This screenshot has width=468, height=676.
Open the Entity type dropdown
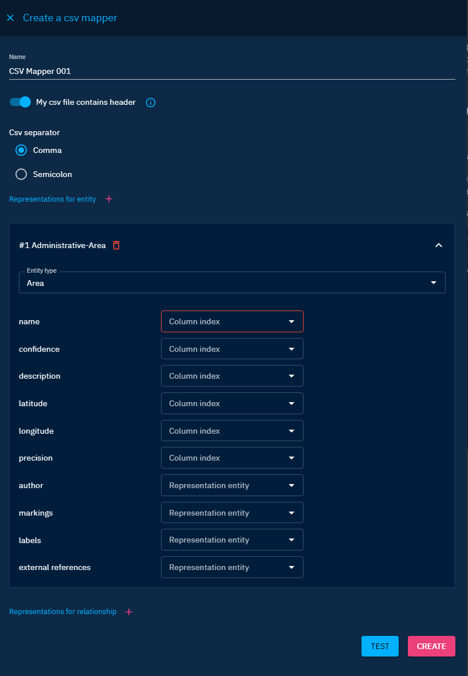(x=232, y=282)
